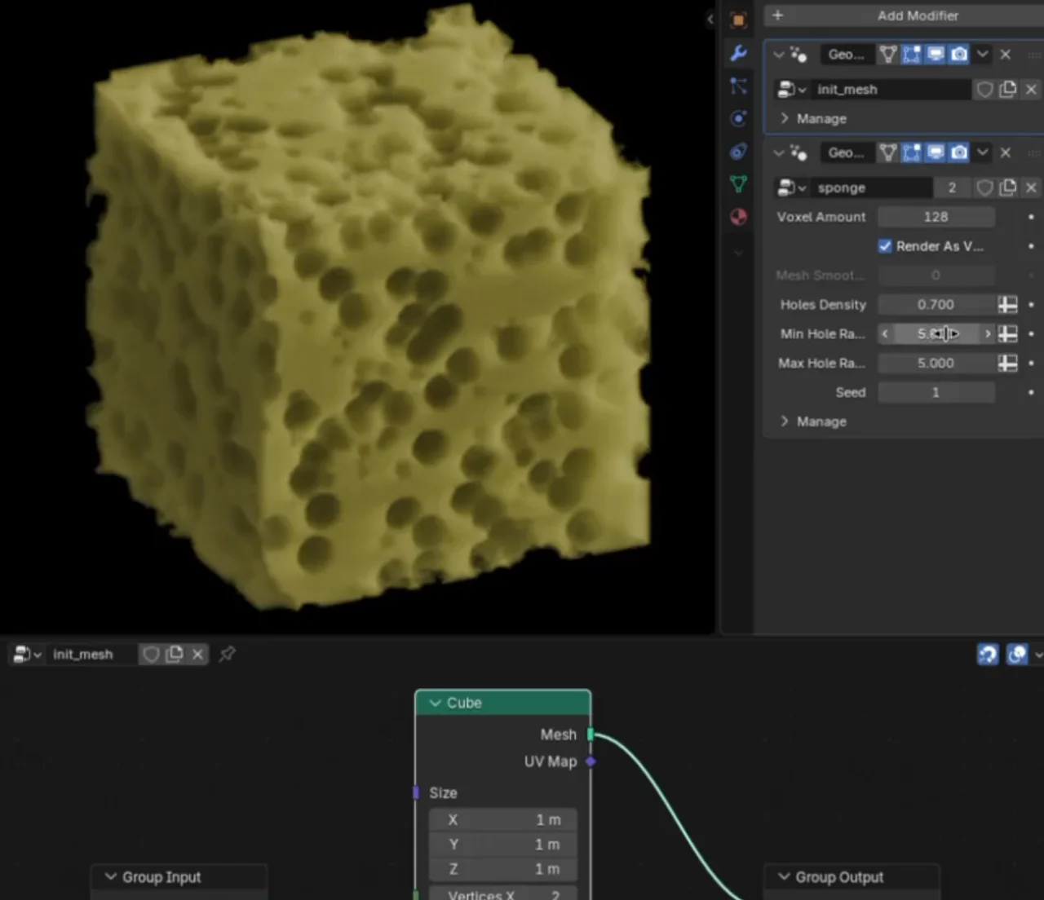This screenshot has width=1044, height=900.
Task: Open the sponge modifier extras dropdown menu
Action: [x=983, y=152]
